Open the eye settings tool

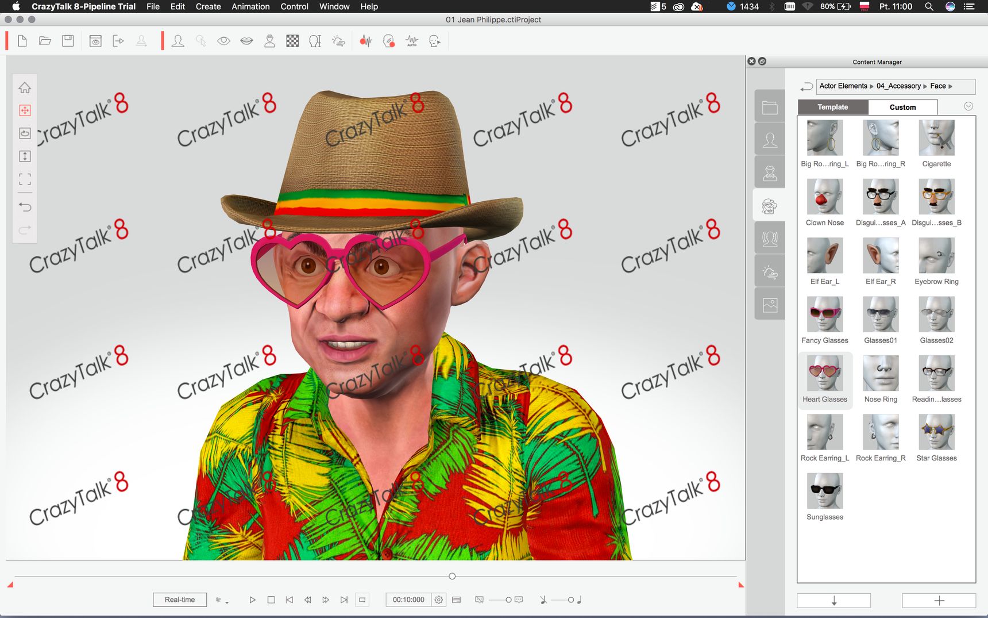[x=223, y=41]
